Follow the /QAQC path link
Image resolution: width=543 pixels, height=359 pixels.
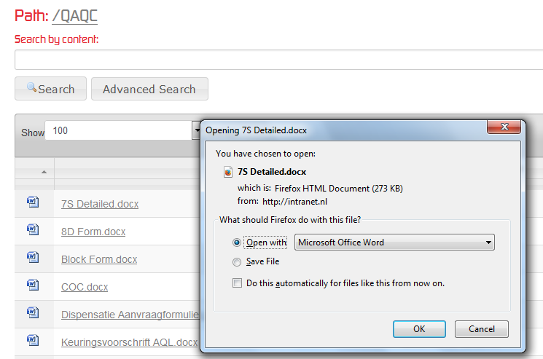point(75,16)
